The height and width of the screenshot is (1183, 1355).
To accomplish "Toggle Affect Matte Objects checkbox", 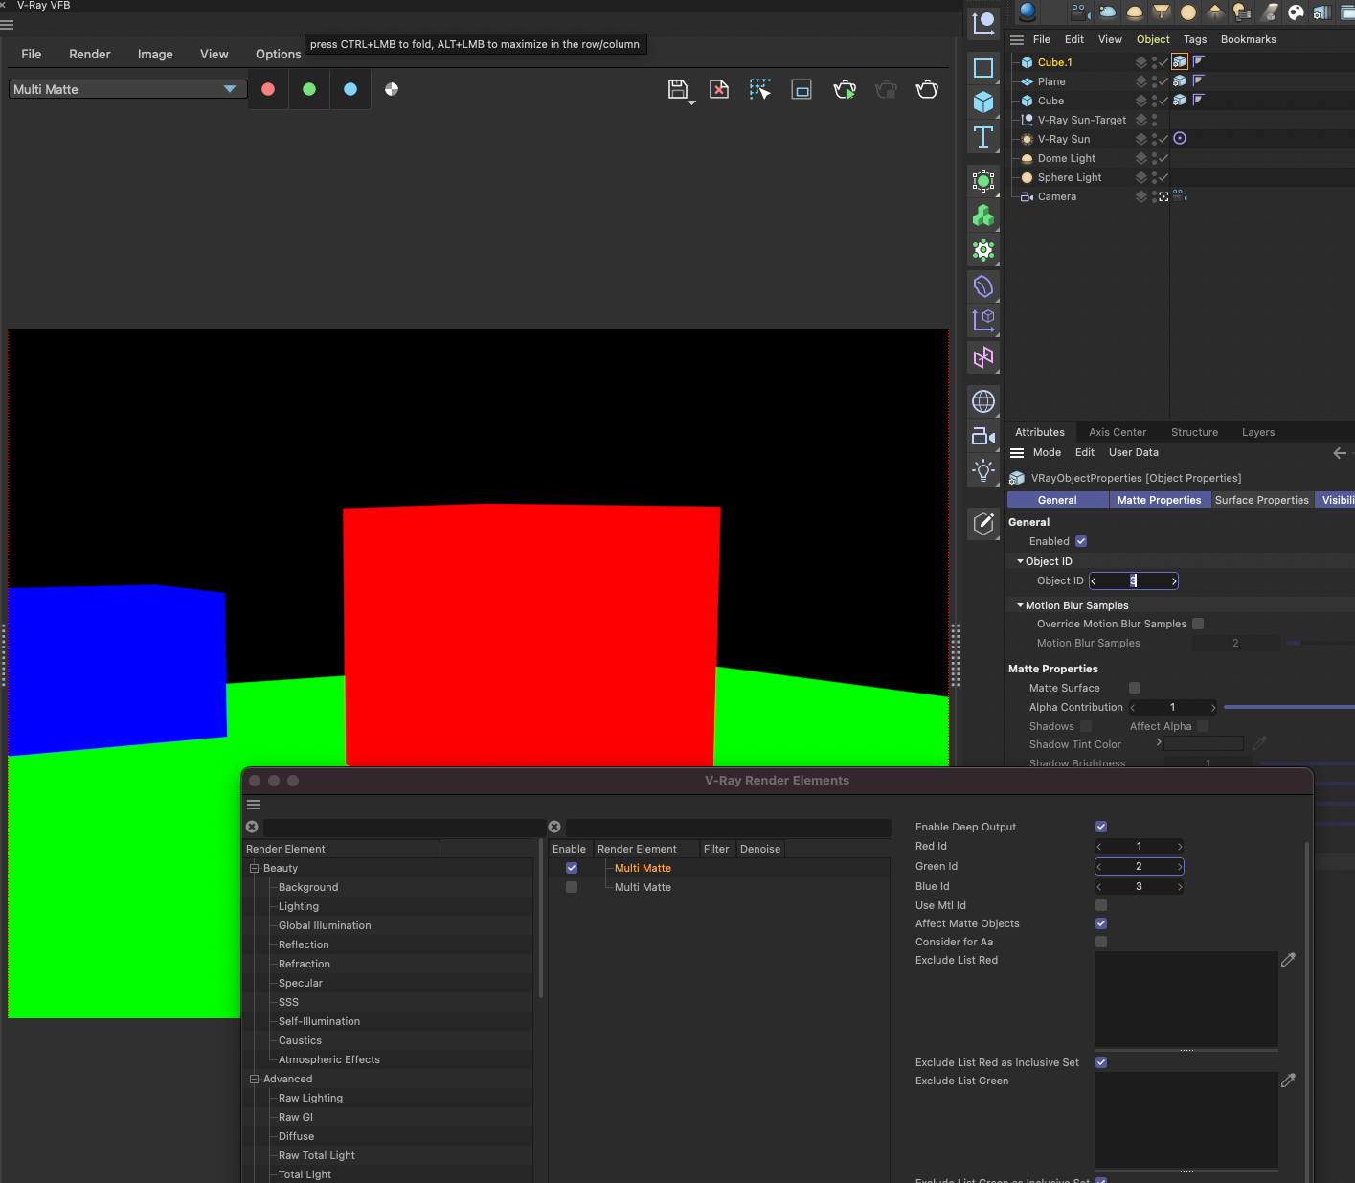I will [1101, 923].
